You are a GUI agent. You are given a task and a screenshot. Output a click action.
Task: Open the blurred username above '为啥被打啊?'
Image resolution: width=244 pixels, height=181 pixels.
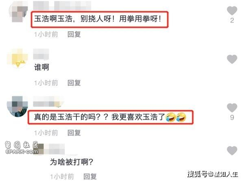coord(54,149)
